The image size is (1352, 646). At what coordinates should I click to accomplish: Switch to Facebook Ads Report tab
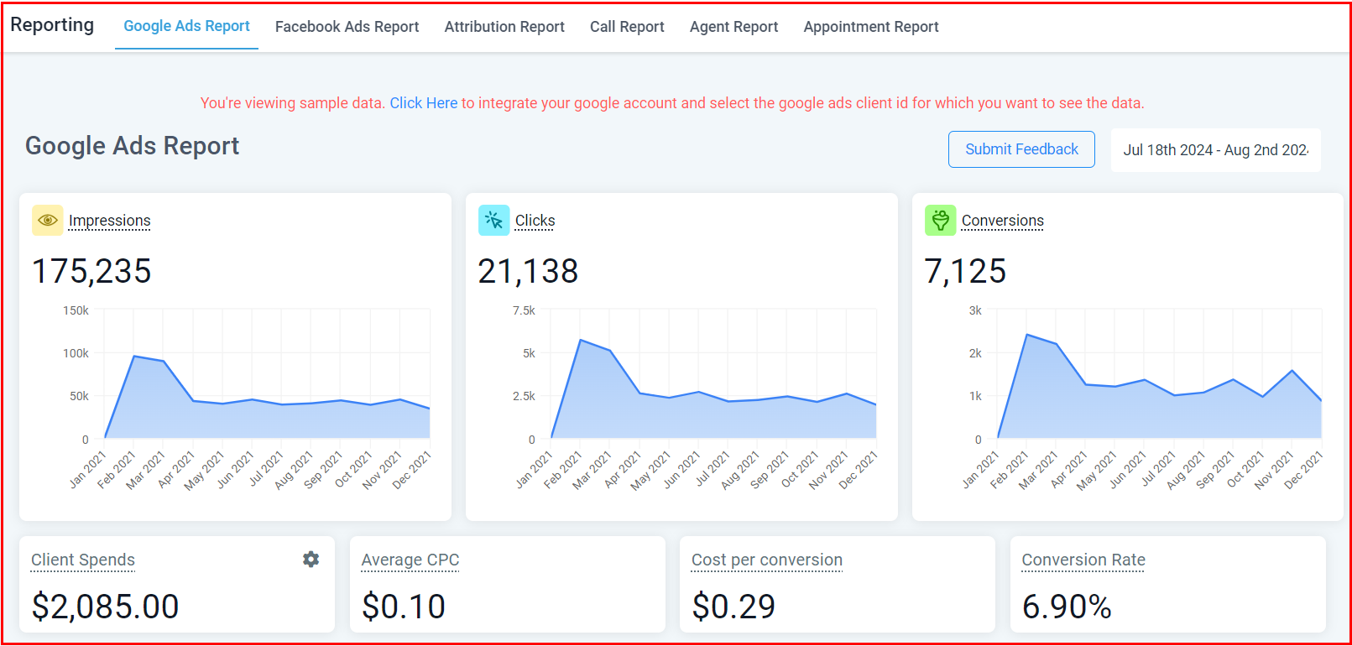pyautogui.click(x=347, y=27)
